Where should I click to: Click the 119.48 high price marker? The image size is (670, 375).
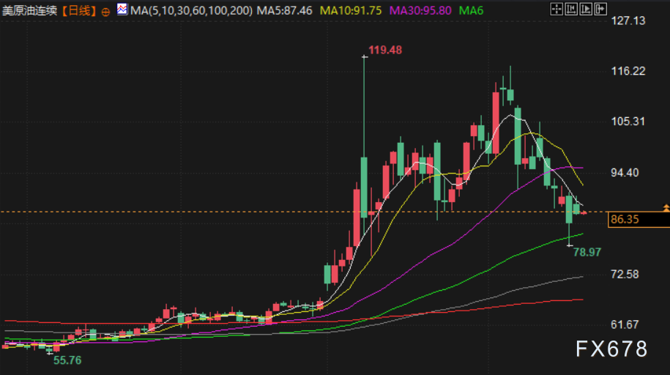point(385,50)
